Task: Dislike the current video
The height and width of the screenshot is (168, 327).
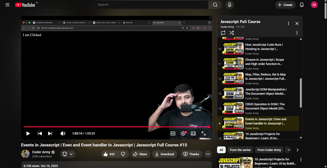Action: tap(123, 154)
